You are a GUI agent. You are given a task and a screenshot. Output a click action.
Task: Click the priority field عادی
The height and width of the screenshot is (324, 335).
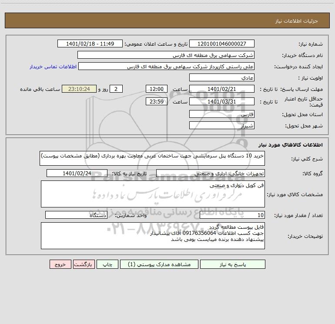tap(222, 77)
